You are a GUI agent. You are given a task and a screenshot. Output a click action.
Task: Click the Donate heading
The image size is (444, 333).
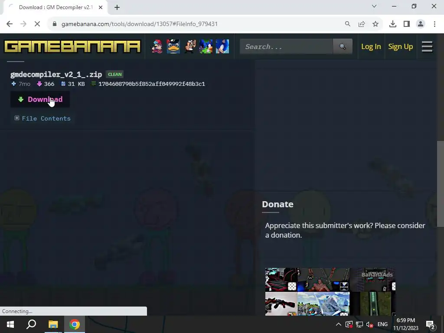[x=277, y=204]
